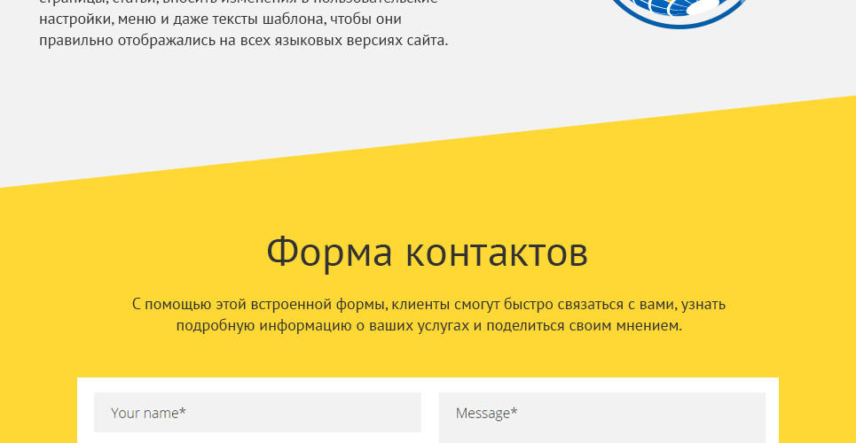Click the 'Message*' text area
This screenshot has width=856, height=443.
pyautogui.click(x=602, y=418)
